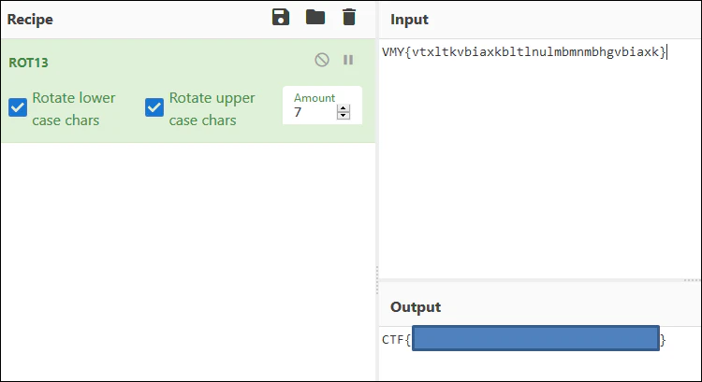Viewport: 702px width, 382px height.
Task: Click the Rotate lower case chars label
Action: 73,108
